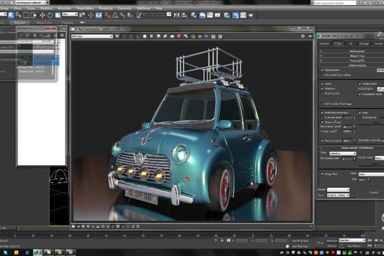
Task: View red channel in V-Ray frame buffer
Action: pyautogui.click(x=124, y=36)
